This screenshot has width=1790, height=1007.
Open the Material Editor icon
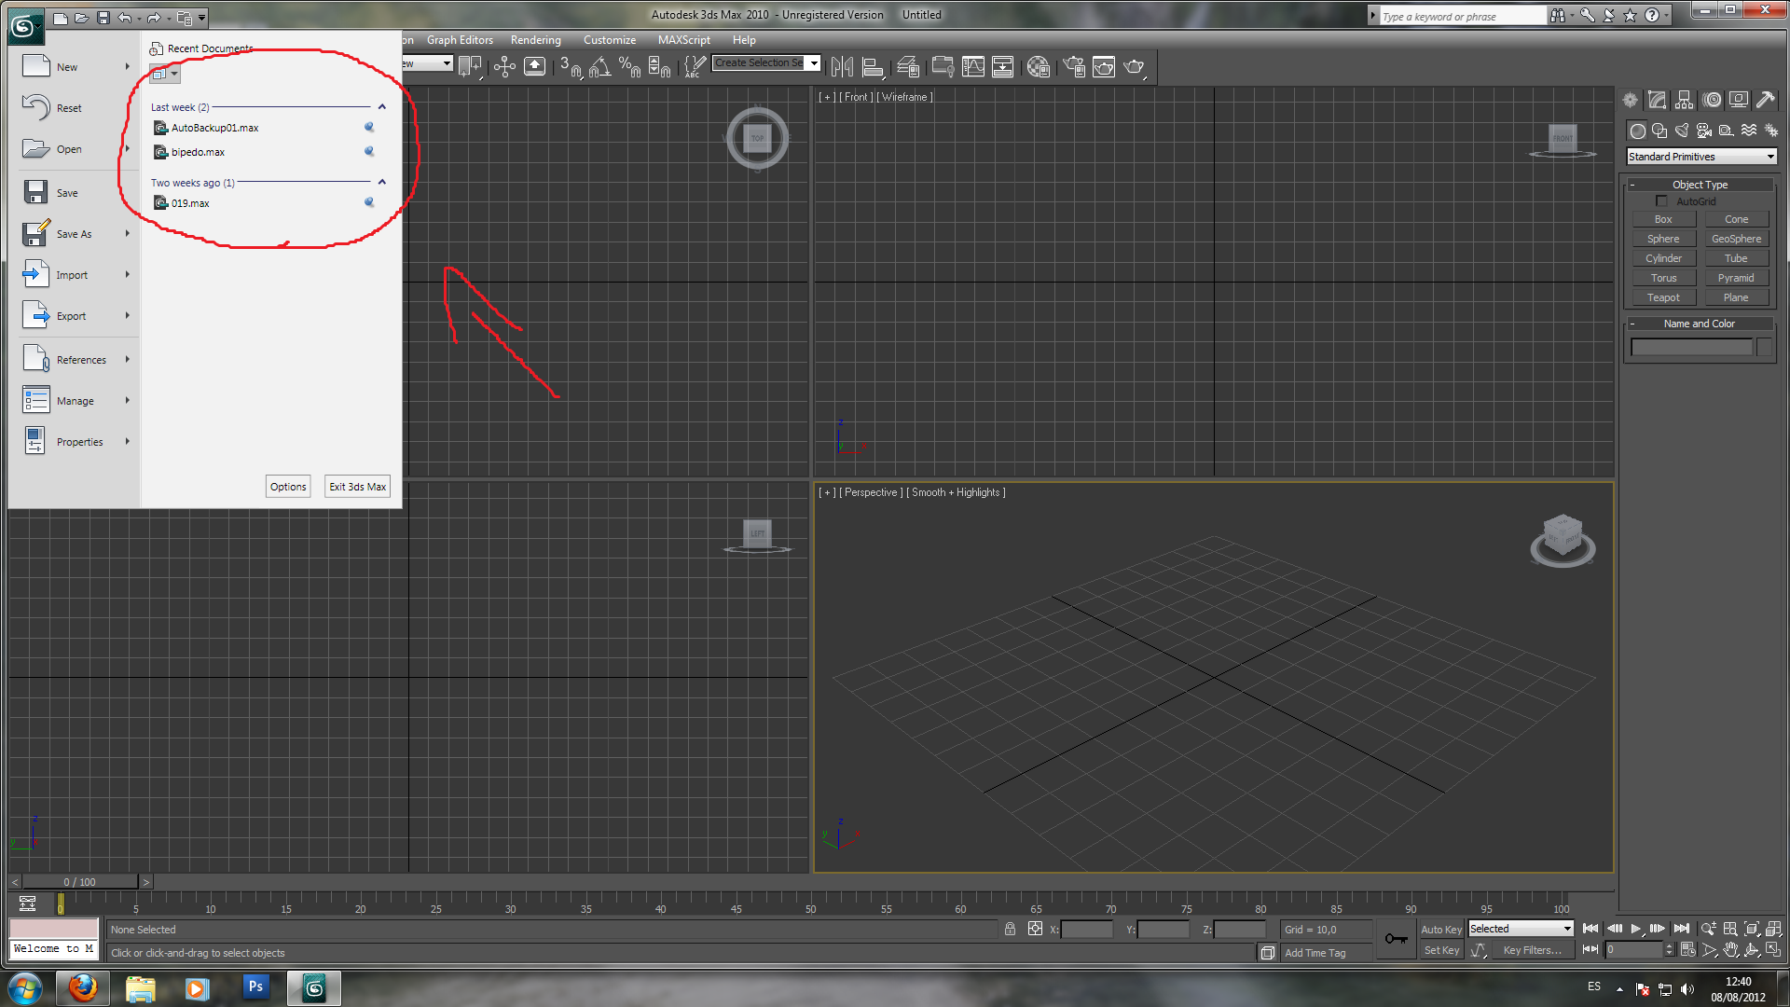point(1038,66)
